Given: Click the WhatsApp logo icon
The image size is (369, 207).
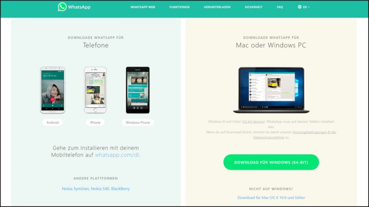Looking at the screenshot, I should [x=62, y=7].
